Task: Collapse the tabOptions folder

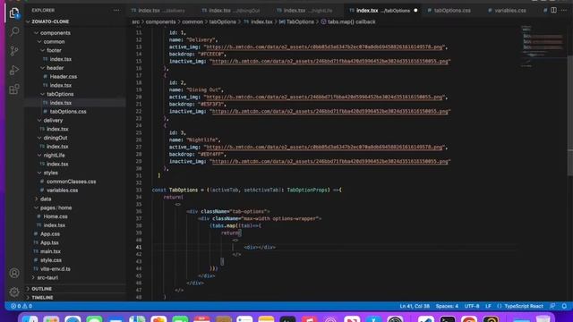Action: pos(60,94)
